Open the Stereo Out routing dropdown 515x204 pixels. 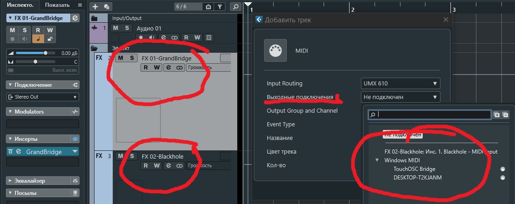point(42,97)
